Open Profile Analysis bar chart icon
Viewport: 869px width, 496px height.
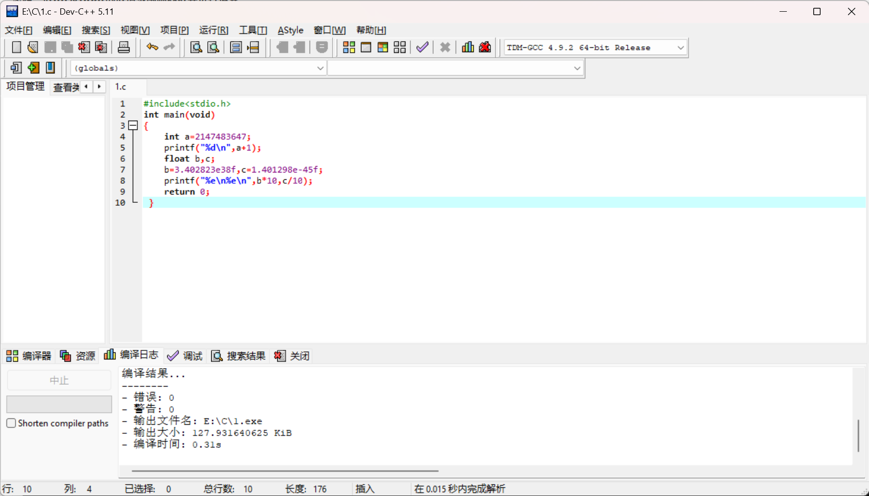coord(468,47)
